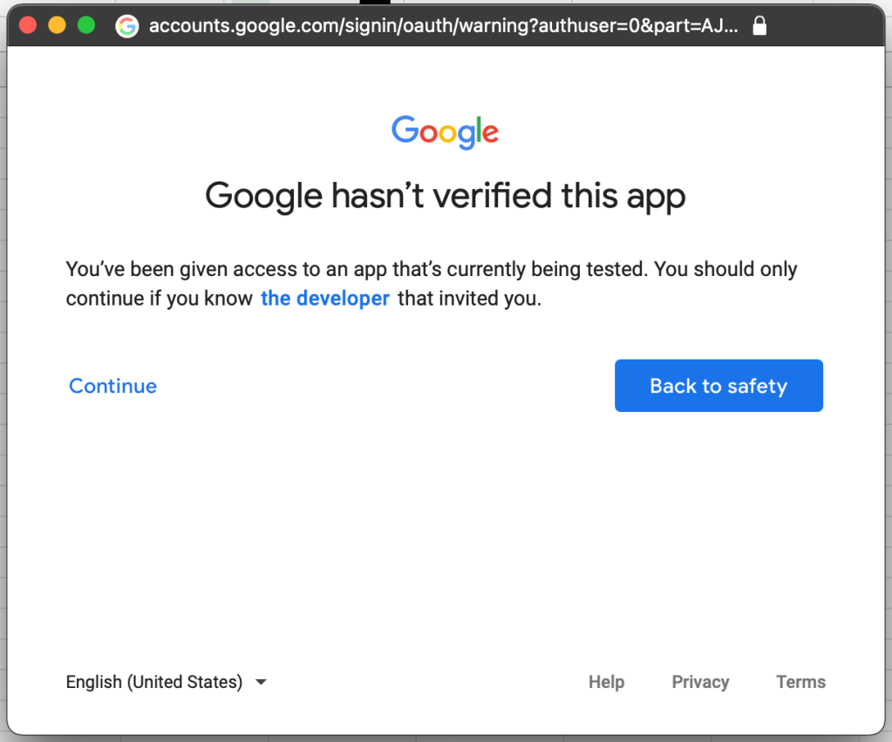Click the "Google hasn't verified this app" heading
892x742 pixels.
point(445,196)
